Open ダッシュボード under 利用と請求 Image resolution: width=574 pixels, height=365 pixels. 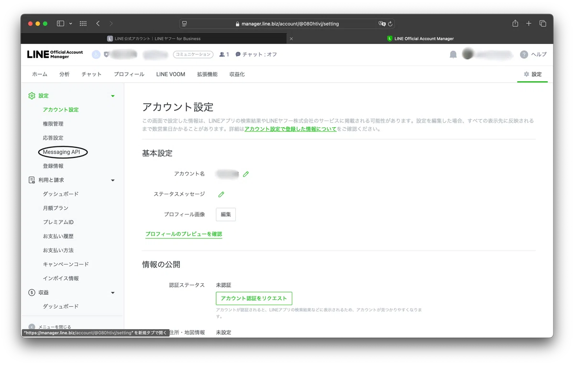[61, 194]
